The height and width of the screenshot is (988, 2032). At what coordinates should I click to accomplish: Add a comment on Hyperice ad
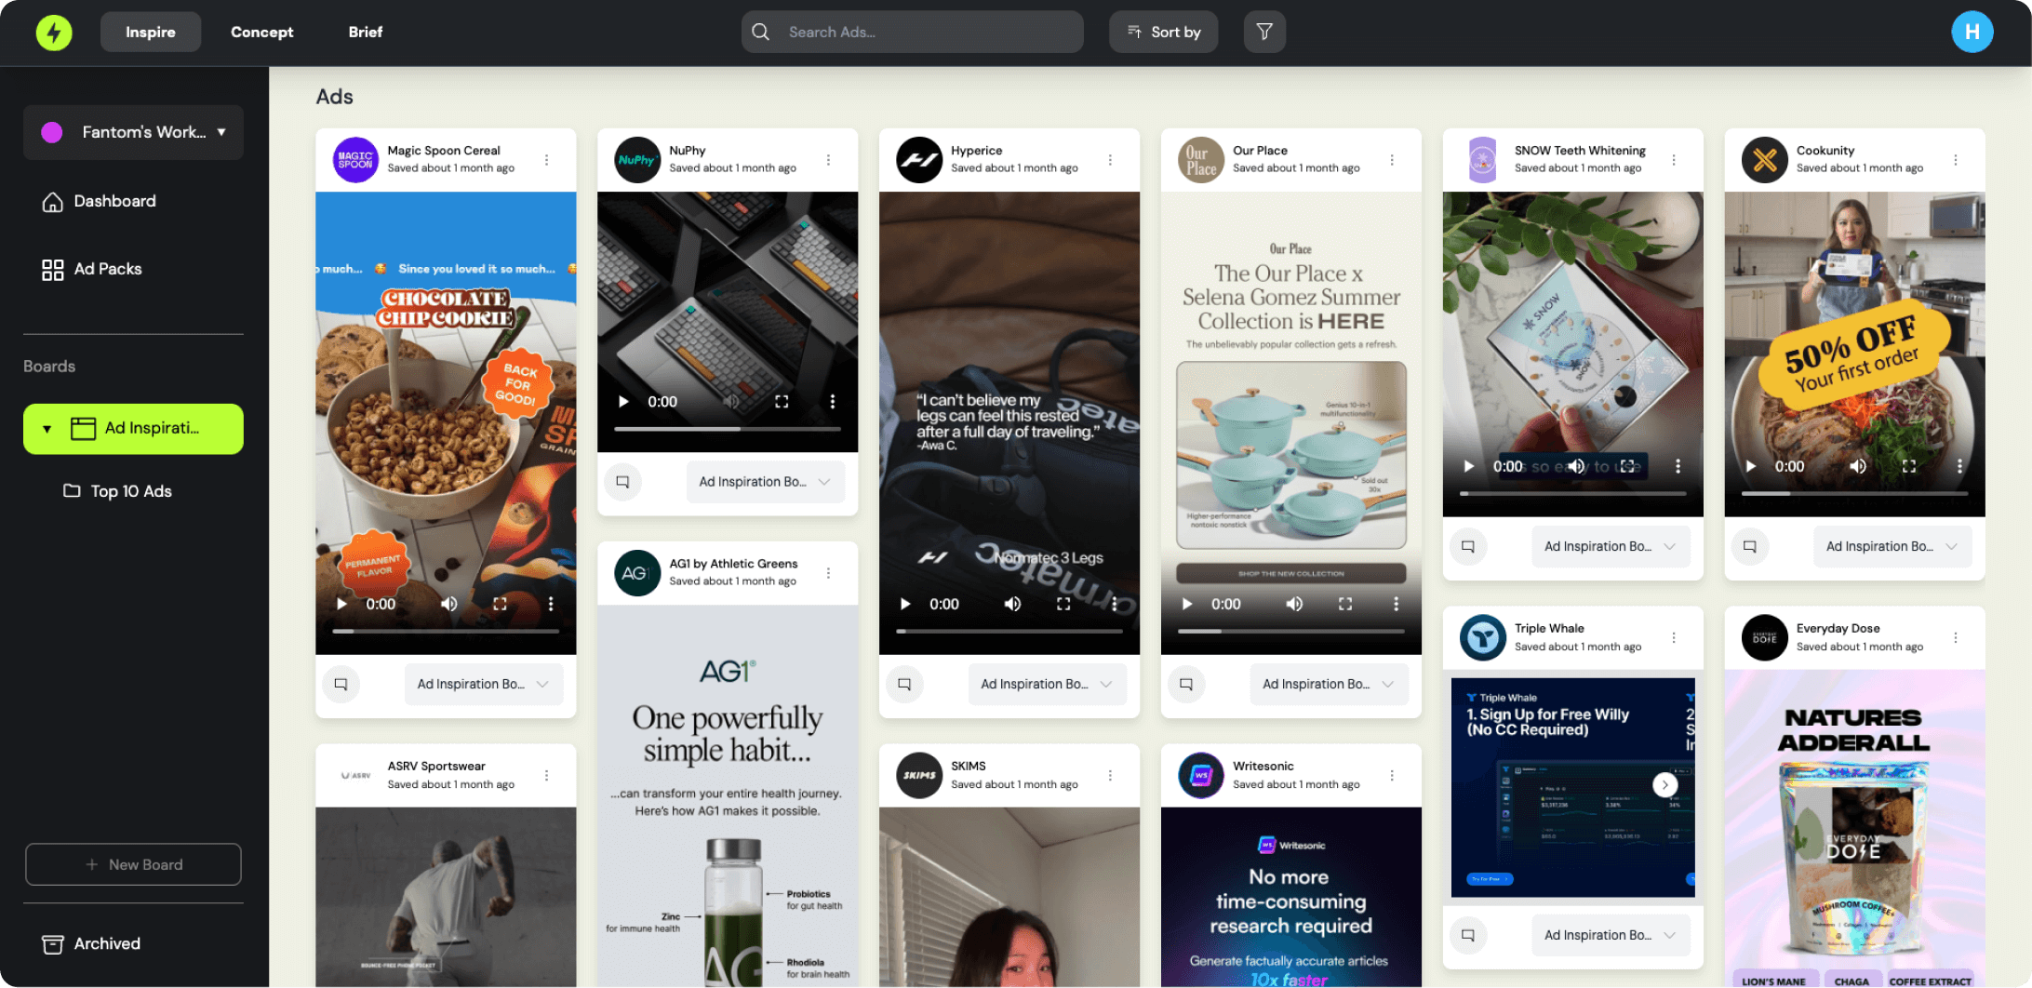904,685
